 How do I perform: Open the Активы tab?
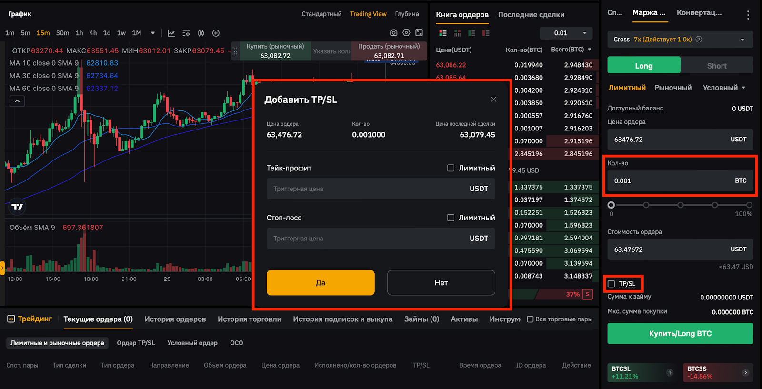[464, 319]
